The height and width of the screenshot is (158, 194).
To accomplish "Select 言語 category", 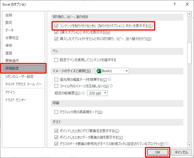I will click(x=23, y=53).
